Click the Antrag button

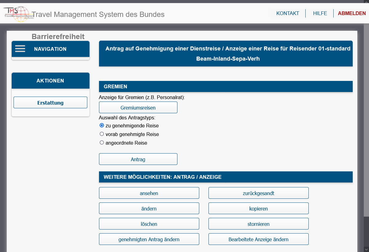click(x=138, y=159)
